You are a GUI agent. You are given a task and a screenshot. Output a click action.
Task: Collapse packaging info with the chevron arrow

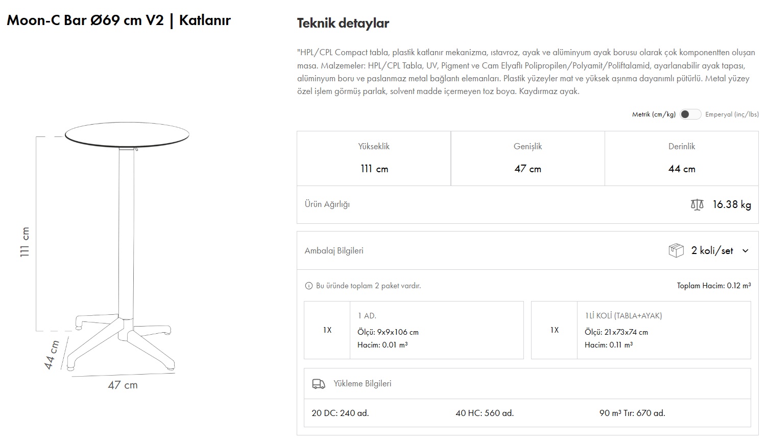pyautogui.click(x=745, y=251)
